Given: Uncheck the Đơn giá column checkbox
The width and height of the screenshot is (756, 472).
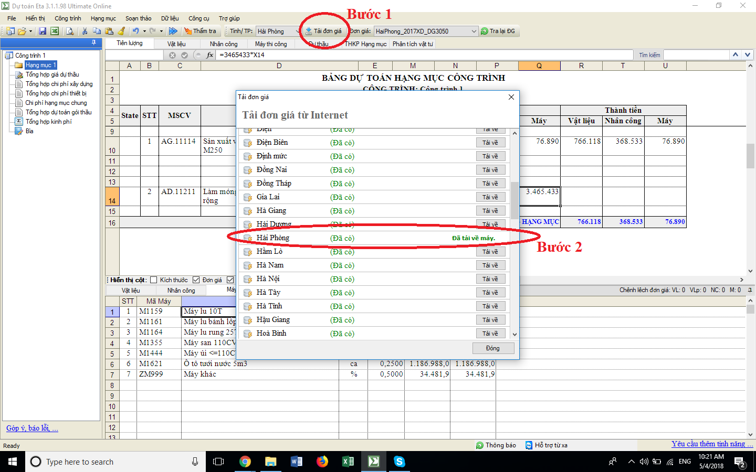Looking at the screenshot, I should (x=196, y=280).
